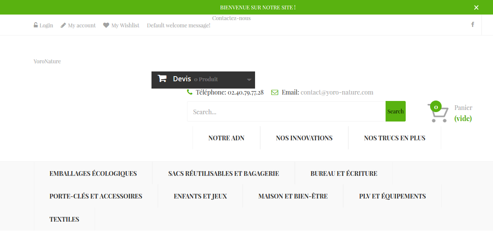Screen dimensions: 493x252
Task: Open the Panier shopping cart icon
Action: pyautogui.click(x=438, y=112)
